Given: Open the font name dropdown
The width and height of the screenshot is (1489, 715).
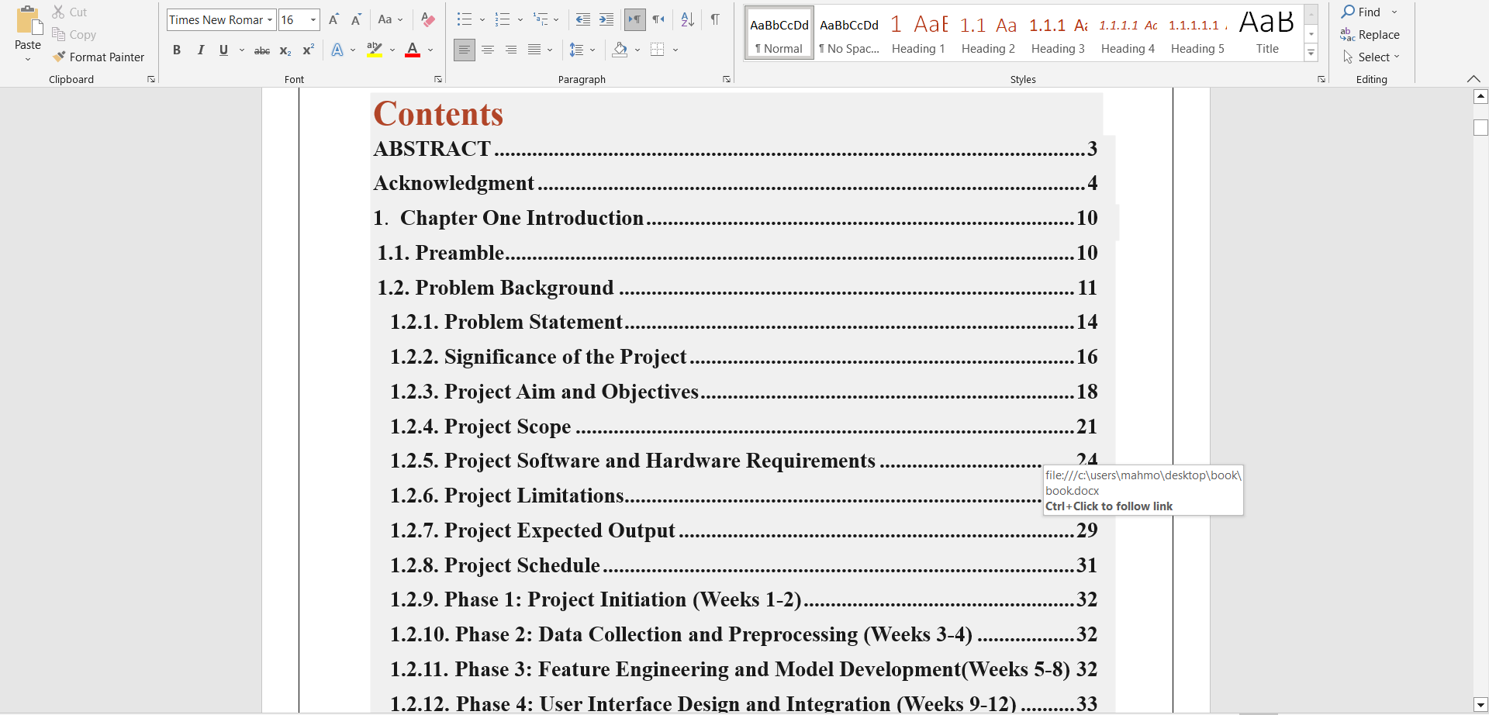Looking at the screenshot, I should [x=270, y=20].
